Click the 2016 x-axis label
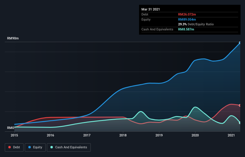The image size is (245, 157). [x=50, y=135]
